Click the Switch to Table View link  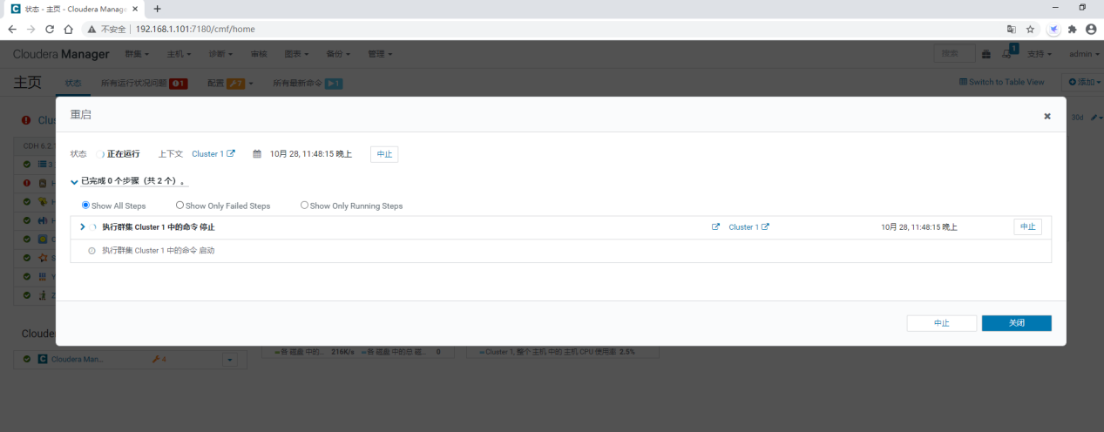pos(1001,82)
